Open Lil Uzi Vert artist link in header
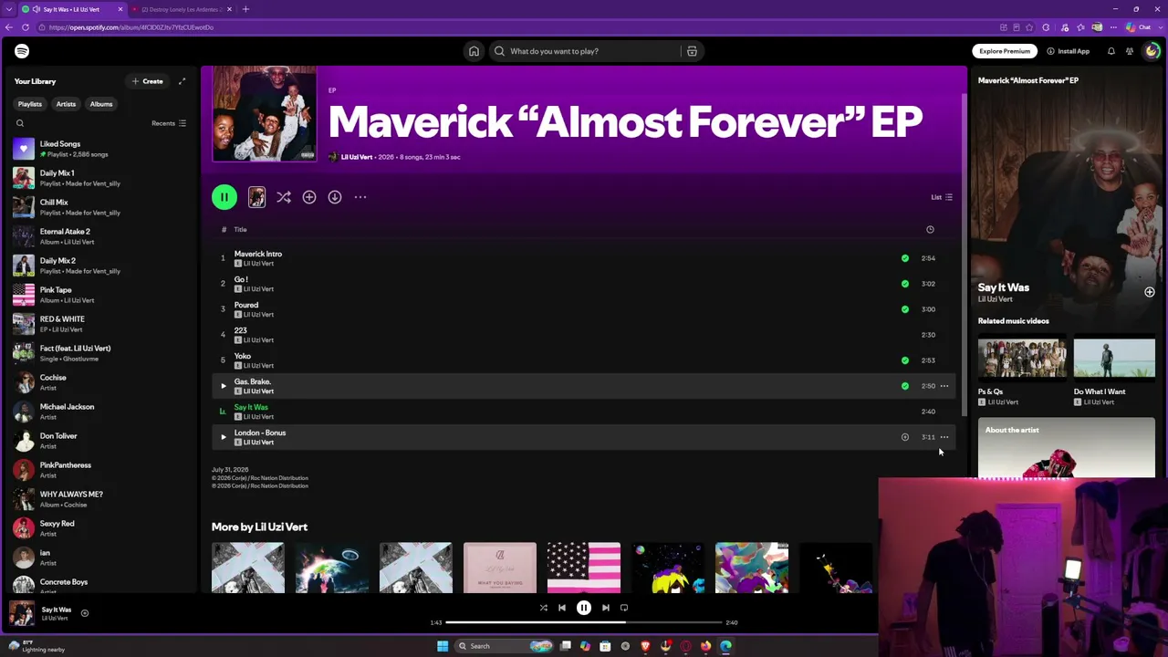 357,157
